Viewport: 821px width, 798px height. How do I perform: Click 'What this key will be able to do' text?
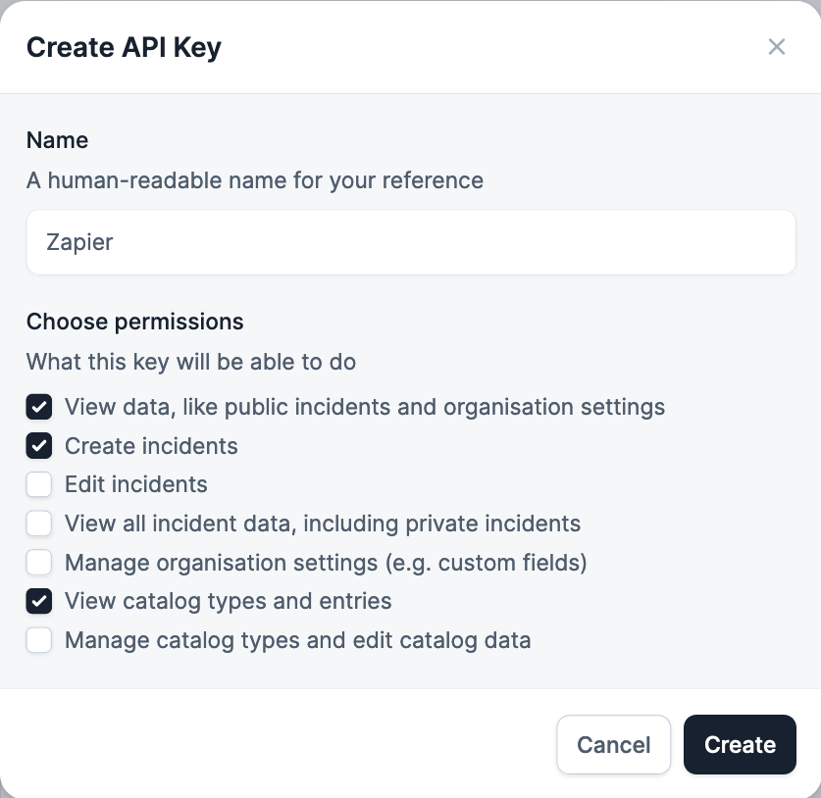pyautogui.click(x=190, y=362)
